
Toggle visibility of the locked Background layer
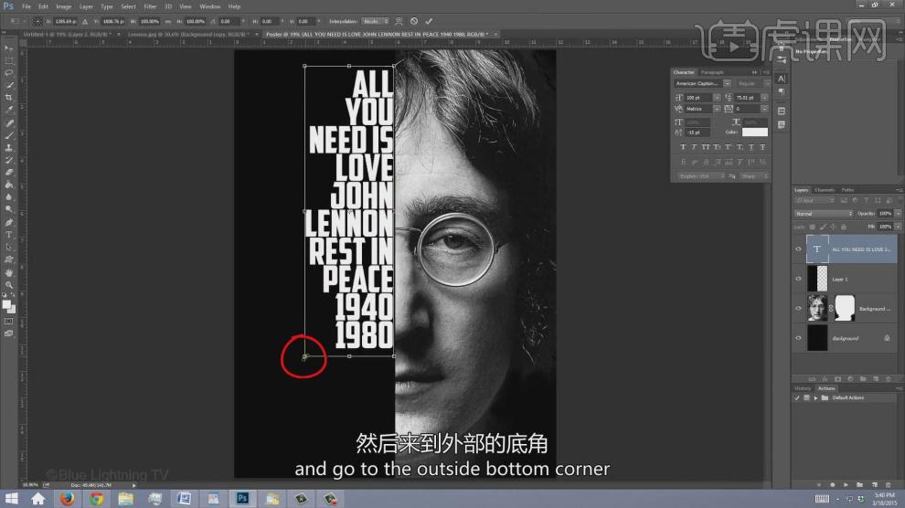pyautogui.click(x=799, y=338)
